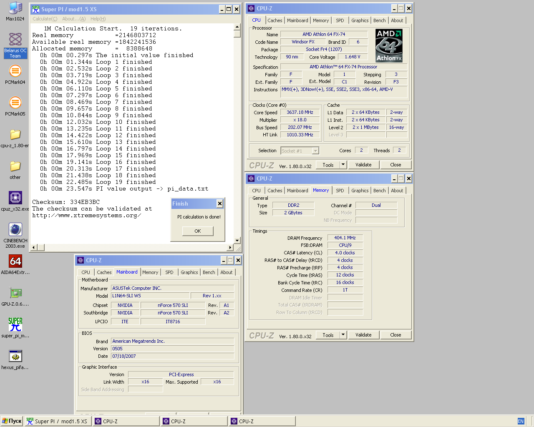534x427 pixels.
Task: Open the Пуск start button
Action: click(x=12, y=421)
